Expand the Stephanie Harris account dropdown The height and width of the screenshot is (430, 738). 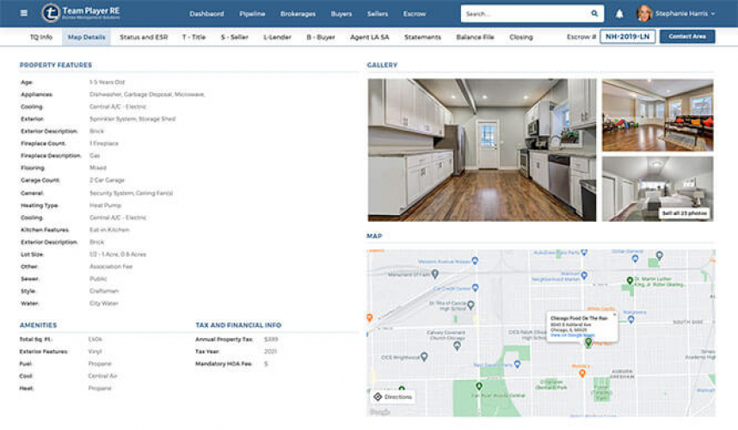click(713, 14)
